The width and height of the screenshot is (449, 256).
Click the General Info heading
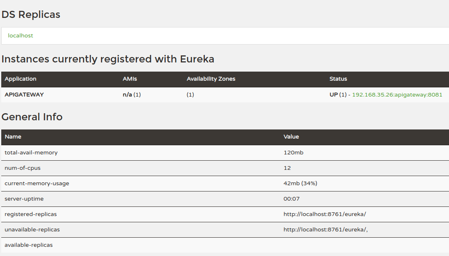32,117
